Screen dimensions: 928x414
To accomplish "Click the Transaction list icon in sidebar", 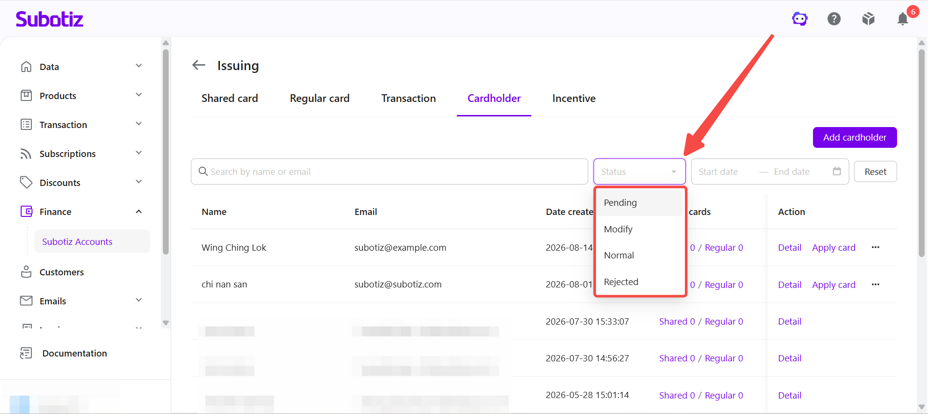I will [x=26, y=124].
